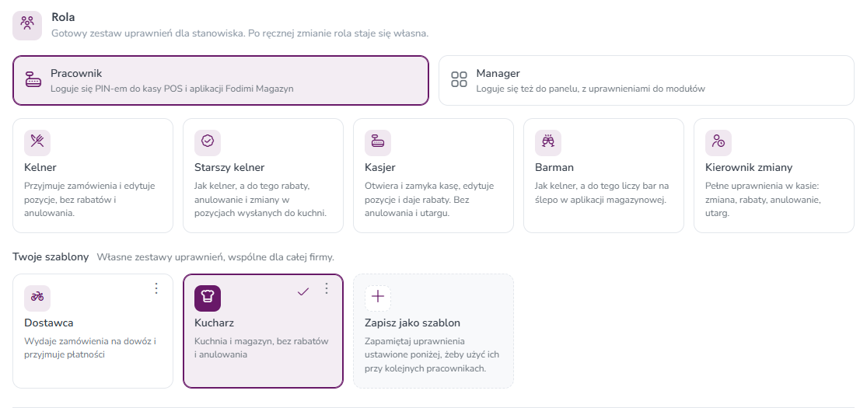Pick the Kucharz template card

[263, 330]
